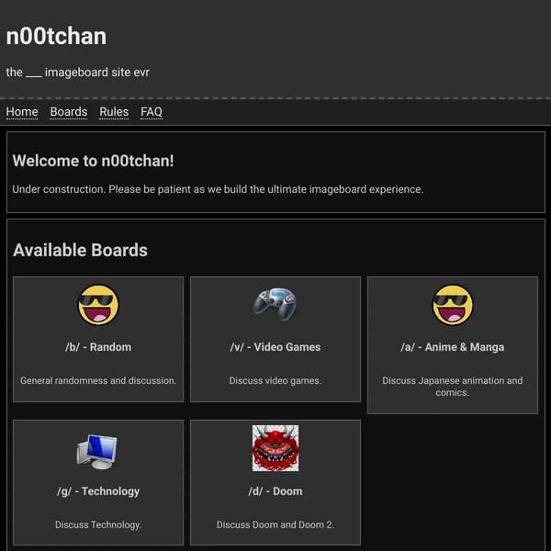Open the /a/ - Anime & Manga board title
The height and width of the screenshot is (551, 551).
click(453, 347)
